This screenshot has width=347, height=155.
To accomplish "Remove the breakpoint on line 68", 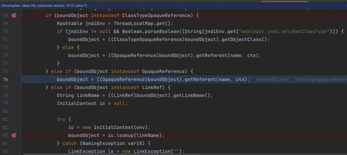I will pyautogui.click(x=14, y=15).
